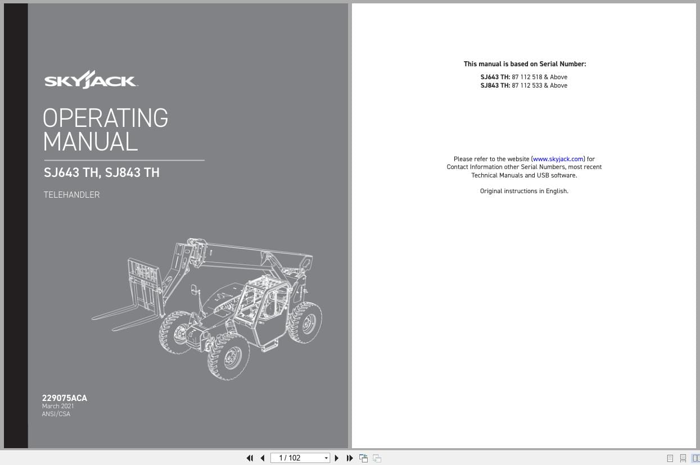
Task: Open the page number dropdown list
Action: click(326, 458)
